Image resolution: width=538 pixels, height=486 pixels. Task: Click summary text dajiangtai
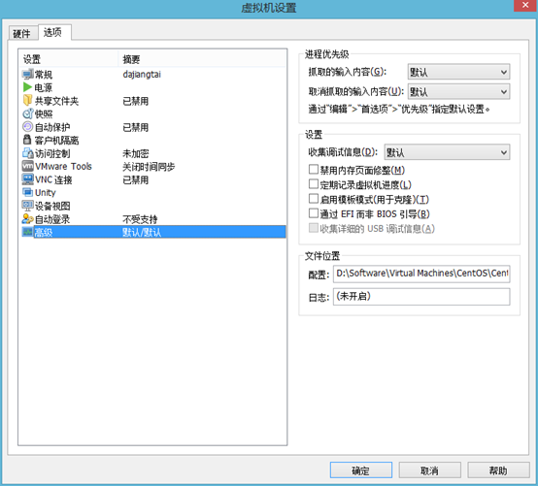pos(142,75)
